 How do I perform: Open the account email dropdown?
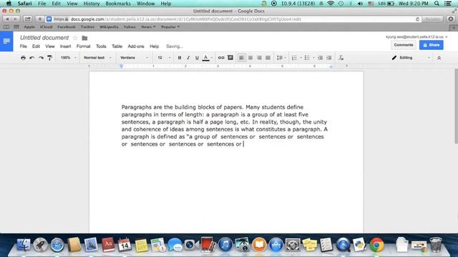[416, 37]
